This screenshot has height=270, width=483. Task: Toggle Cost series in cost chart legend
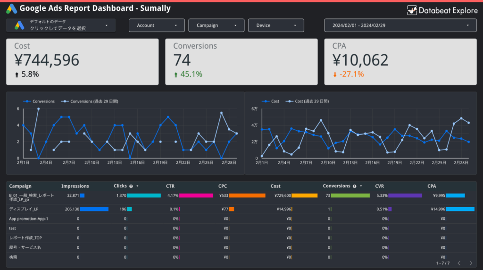[270, 101]
